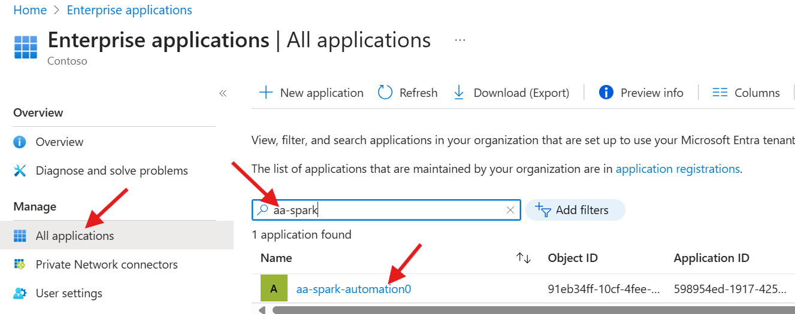
Task: Open the application registrations link
Action: coord(678,169)
